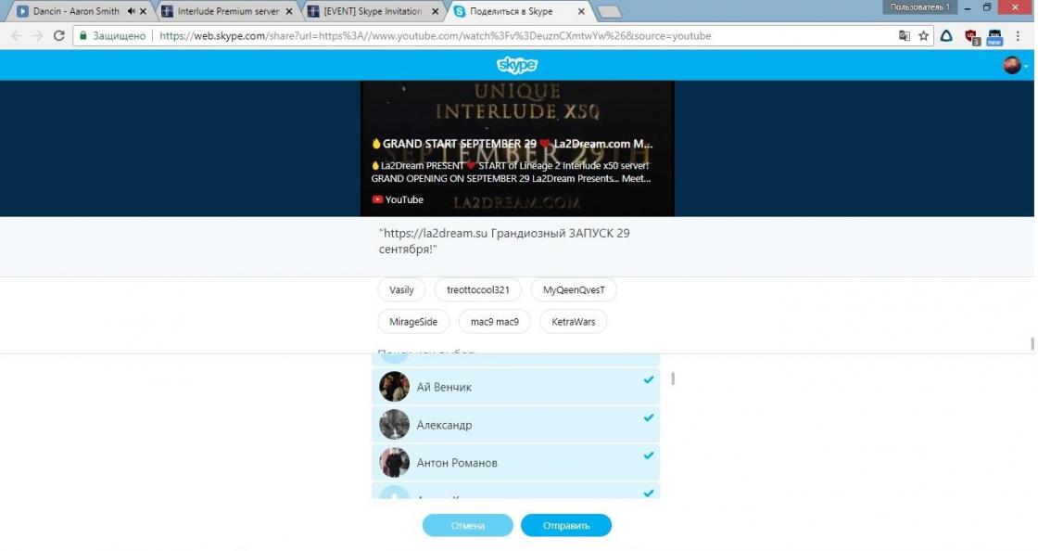
Task: Remove the MirageSide recipient chip
Action: (412, 322)
